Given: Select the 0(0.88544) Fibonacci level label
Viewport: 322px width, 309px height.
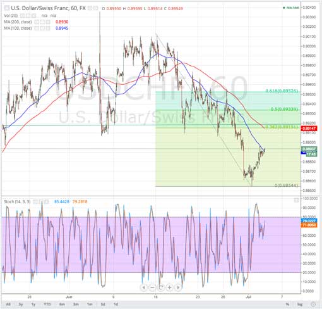Looking at the screenshot, I should point(286,185).
